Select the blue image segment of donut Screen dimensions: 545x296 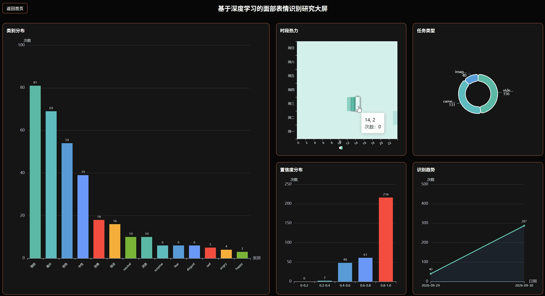(x=472, y=78)
